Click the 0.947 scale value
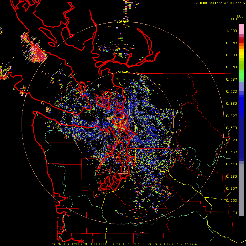 [232, 43]
